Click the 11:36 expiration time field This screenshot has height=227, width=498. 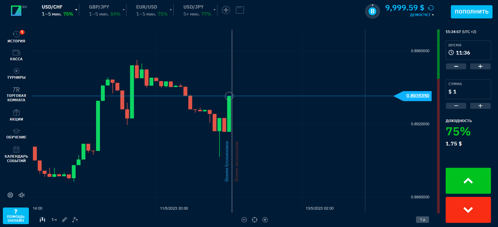pos(468,50)
